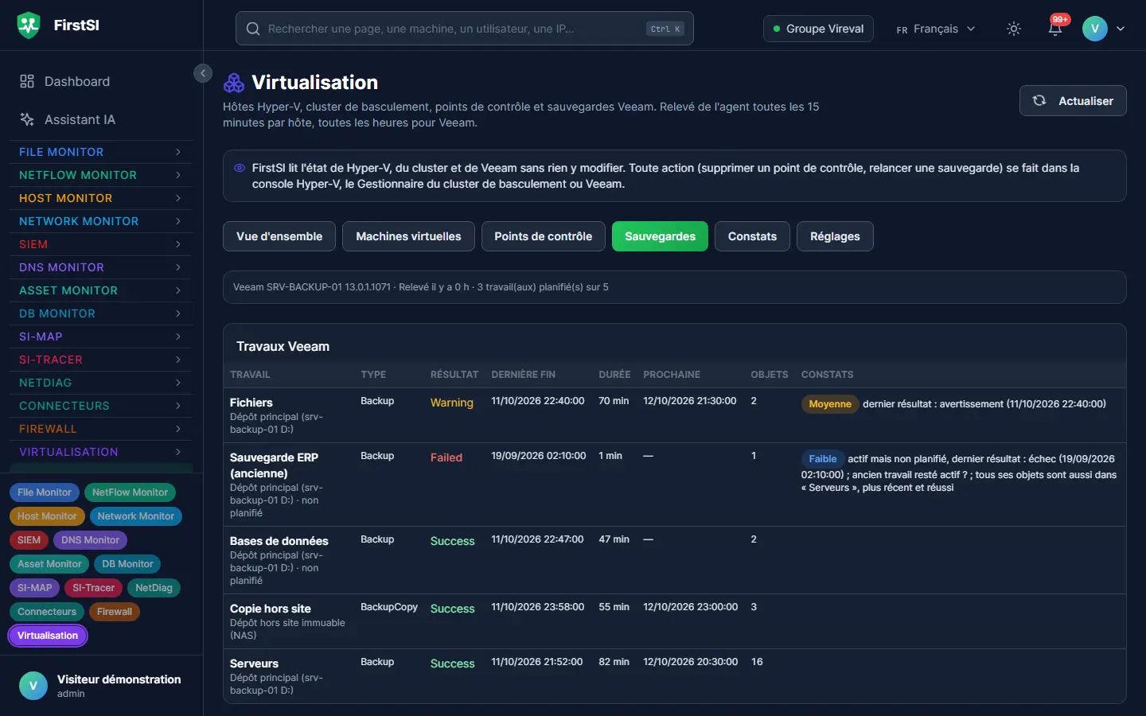Click the search magnifier icon
This screenshot has height=716, width=1146.
coord(253,29)
